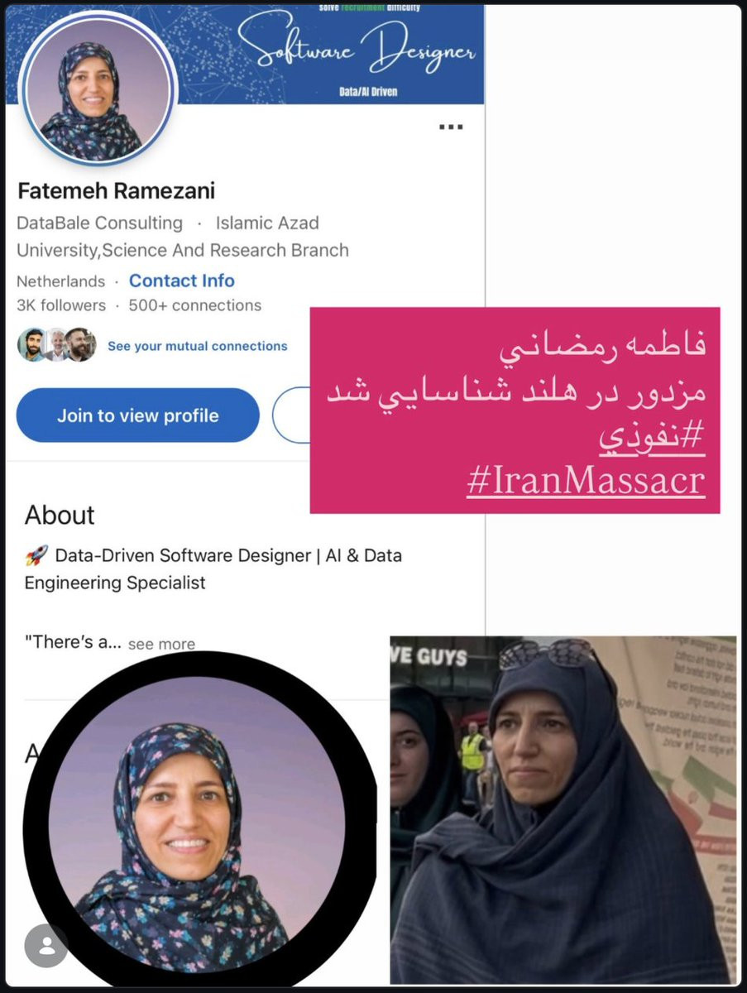
Task: Expand About text with see more
Action: [x=161, y=644]
